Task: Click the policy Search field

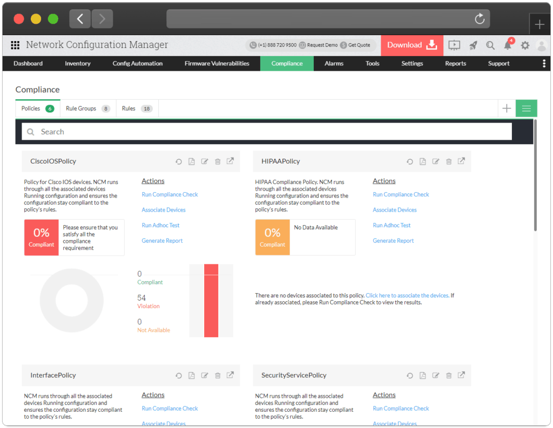Action: 267,132
